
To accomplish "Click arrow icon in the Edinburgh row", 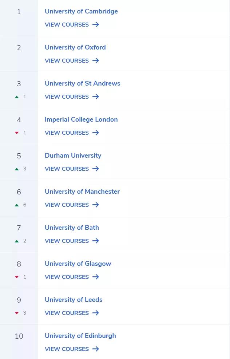I will click(x=96, y=349).
